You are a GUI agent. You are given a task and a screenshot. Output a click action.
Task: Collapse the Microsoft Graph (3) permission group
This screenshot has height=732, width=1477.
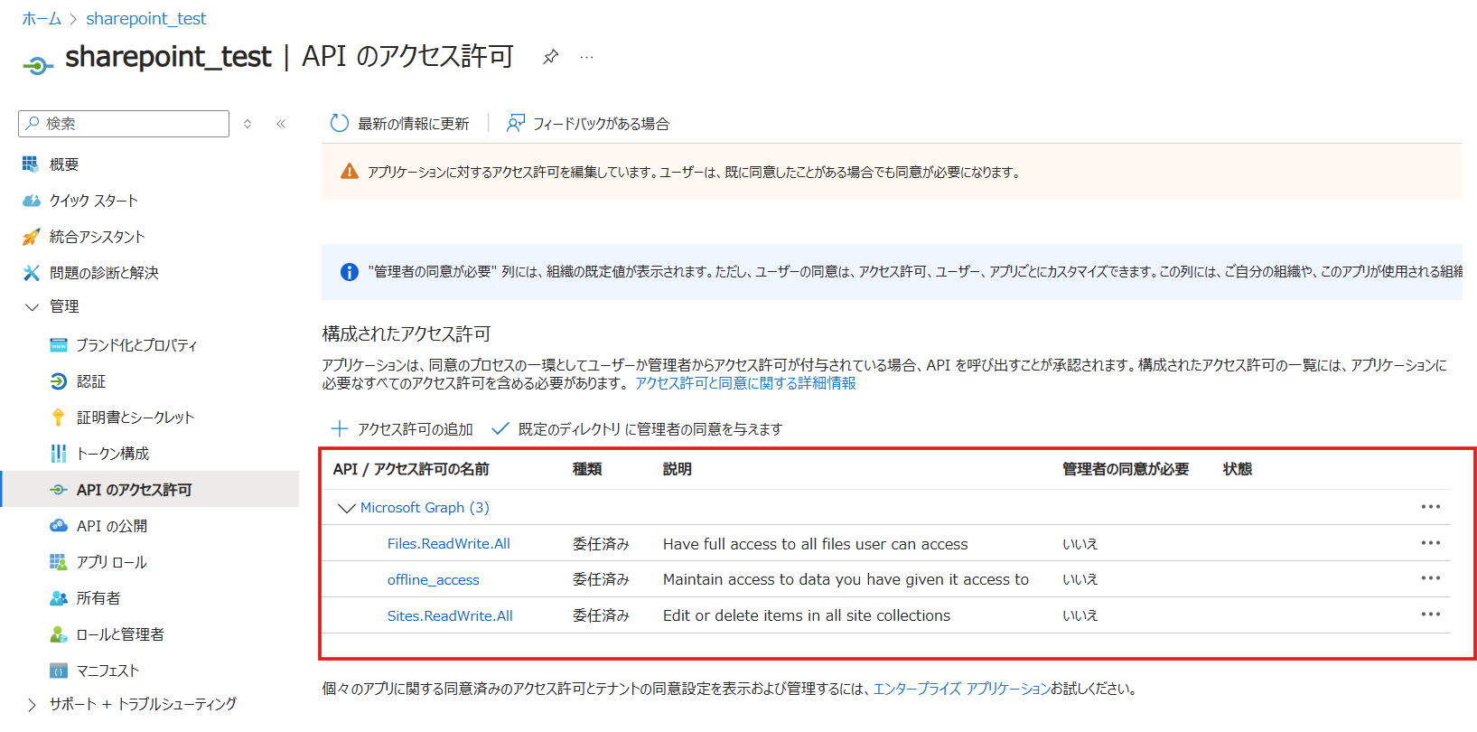pos(346,508)
